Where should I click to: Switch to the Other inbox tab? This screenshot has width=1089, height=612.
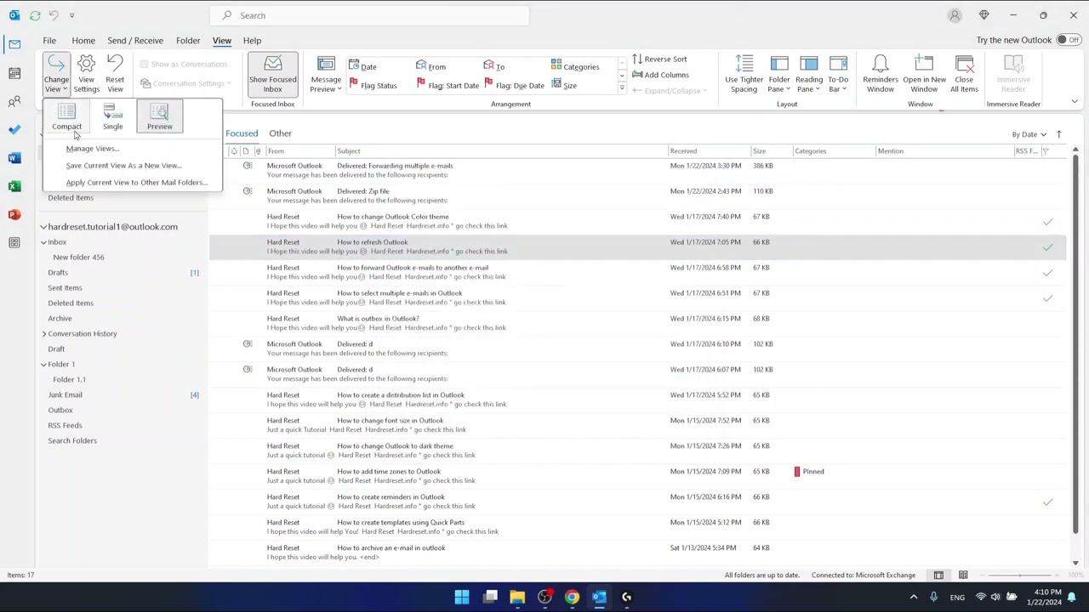point(280,133)
